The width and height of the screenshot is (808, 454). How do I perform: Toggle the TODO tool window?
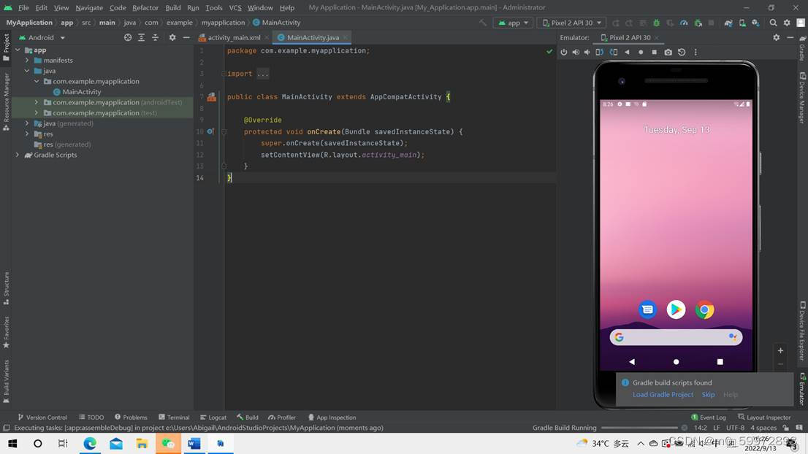point(91,418)
